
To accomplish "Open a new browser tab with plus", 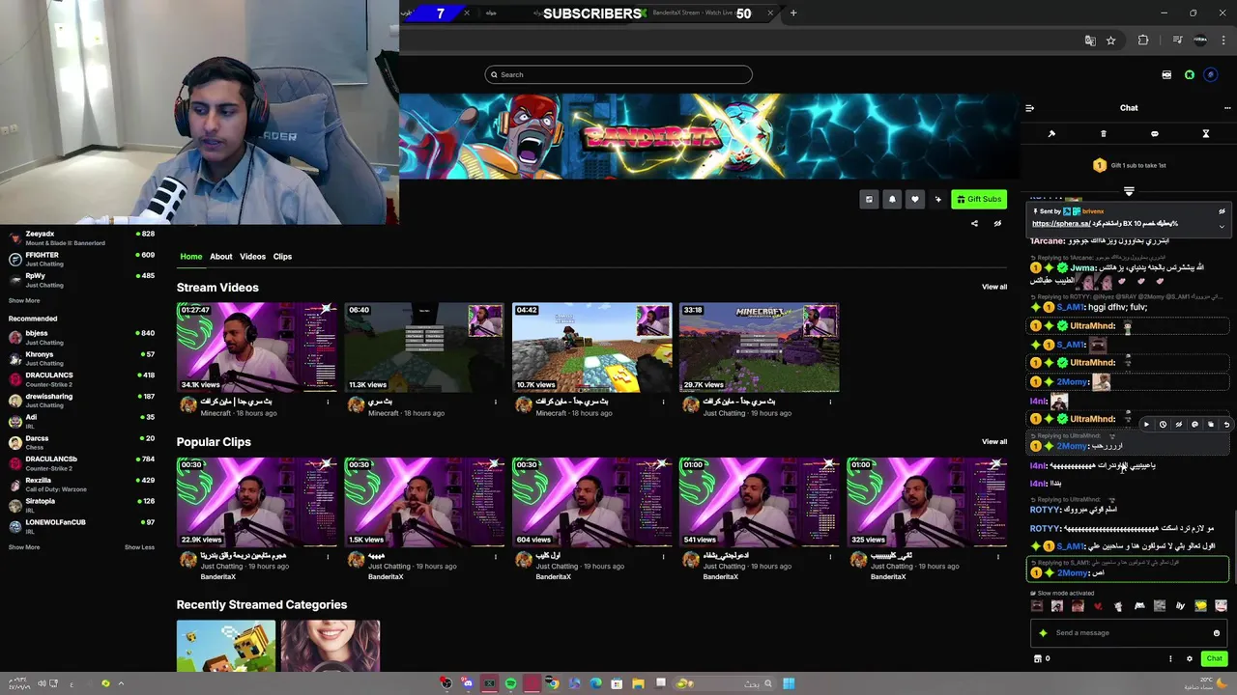I will 793,14.
